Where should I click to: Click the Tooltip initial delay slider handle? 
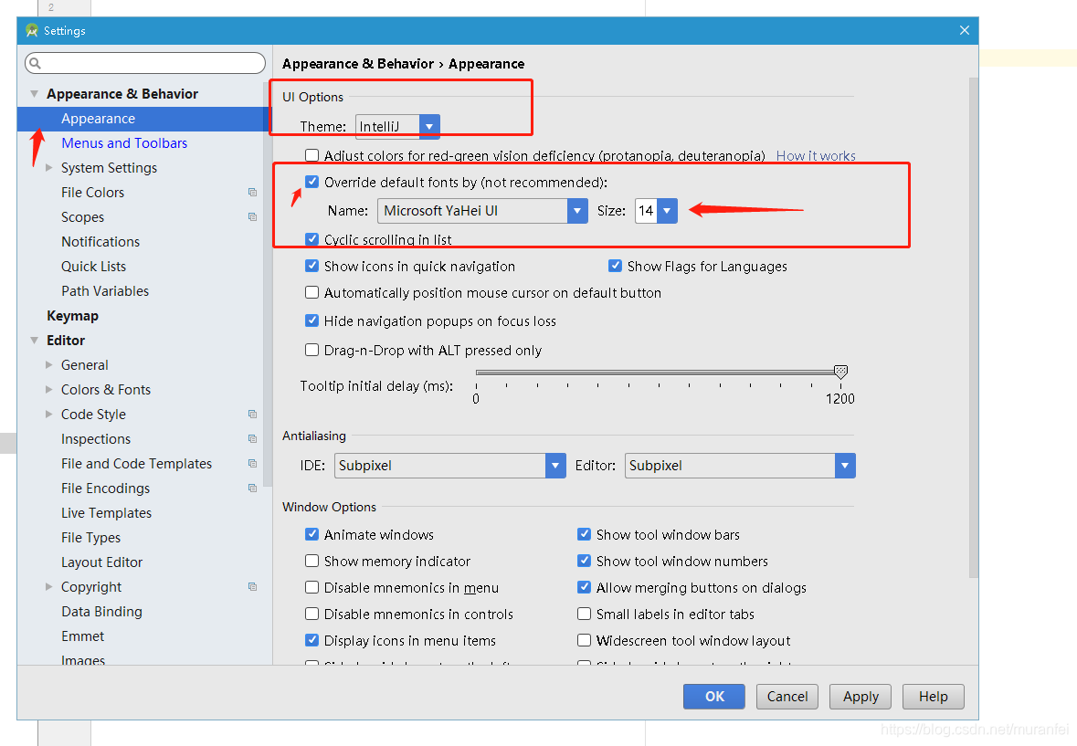(840, 372)
